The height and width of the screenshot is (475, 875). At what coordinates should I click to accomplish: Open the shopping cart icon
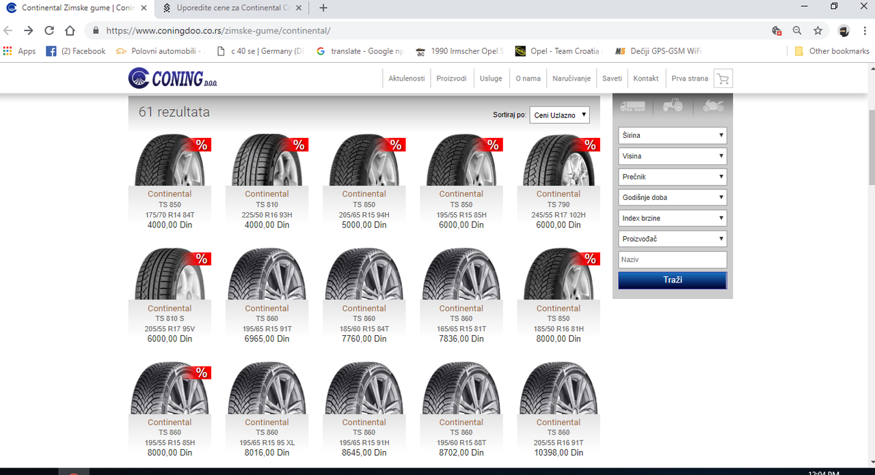tap(723, 78)
